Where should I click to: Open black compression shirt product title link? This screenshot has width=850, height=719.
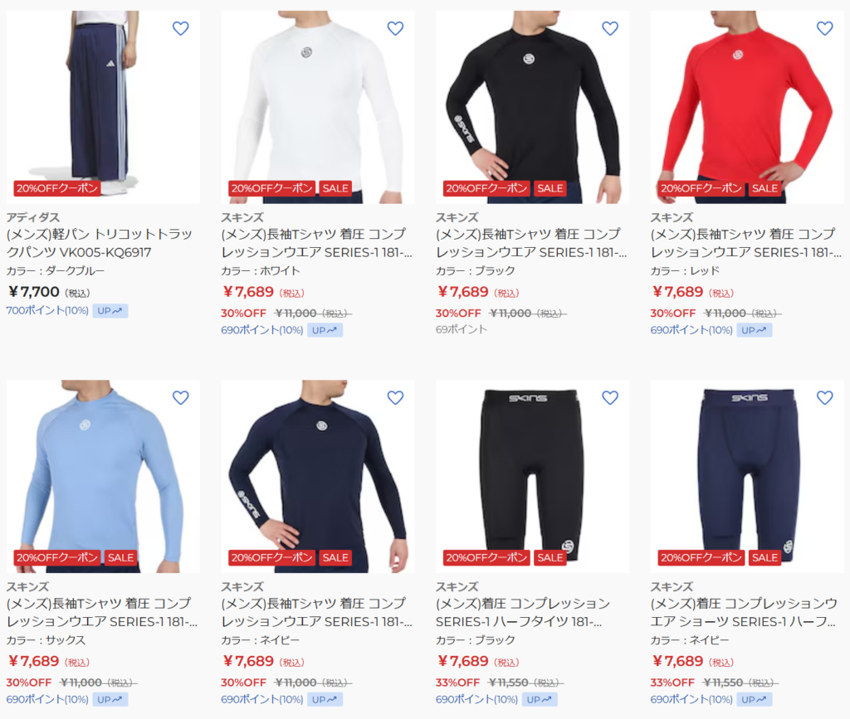coord(531,243)
